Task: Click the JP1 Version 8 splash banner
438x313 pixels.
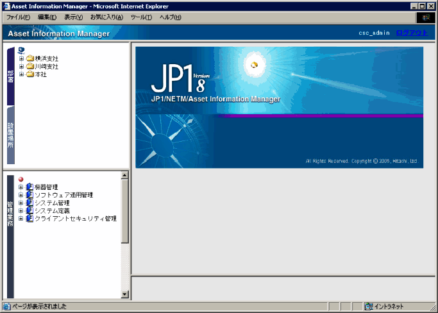Action: click(280, 107)
